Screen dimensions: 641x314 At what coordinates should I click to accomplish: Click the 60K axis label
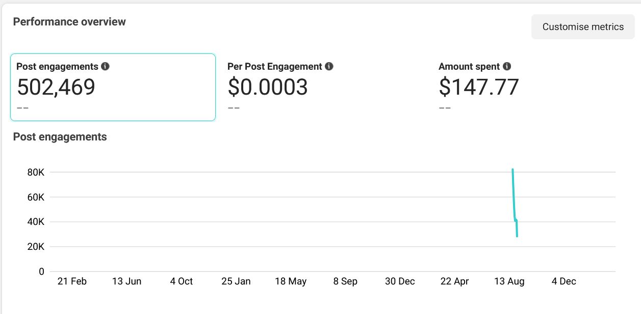36,197
